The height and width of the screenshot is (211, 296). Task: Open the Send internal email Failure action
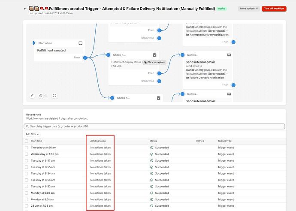[x=208, y=70]
